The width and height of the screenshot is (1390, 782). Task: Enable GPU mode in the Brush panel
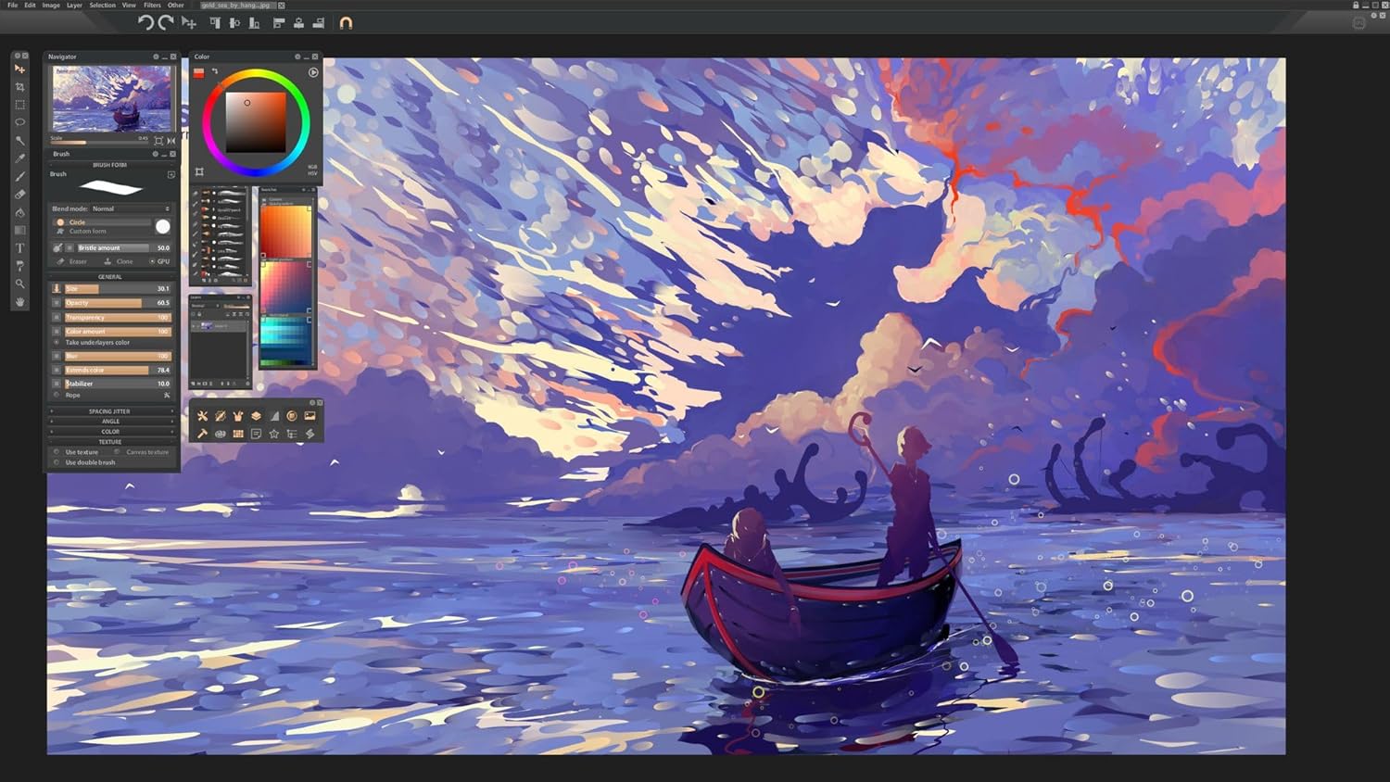click(159, 261)
